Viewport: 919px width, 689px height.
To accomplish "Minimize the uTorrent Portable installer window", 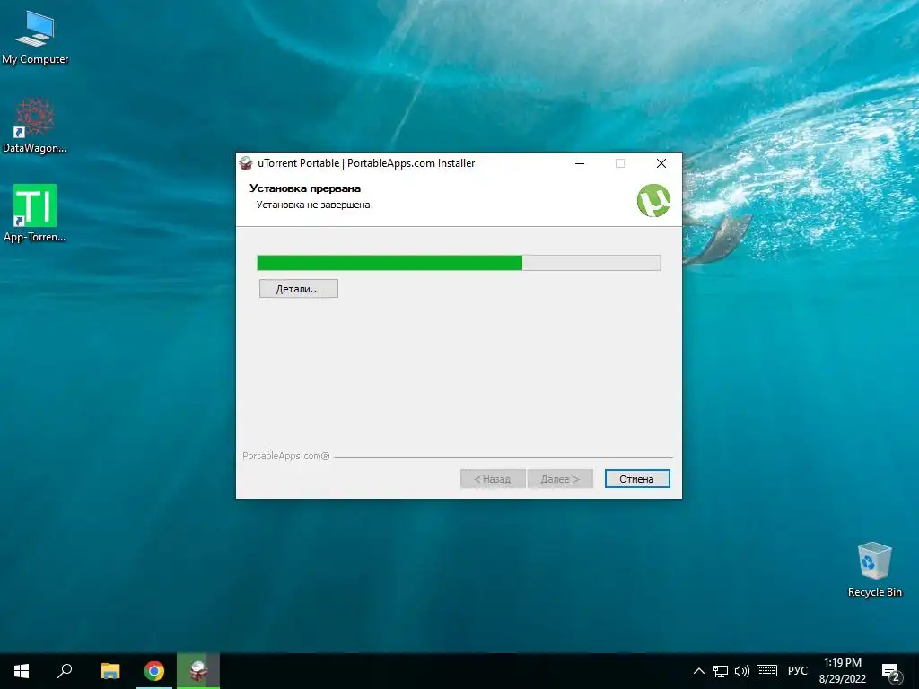I will tap(580, 163).
